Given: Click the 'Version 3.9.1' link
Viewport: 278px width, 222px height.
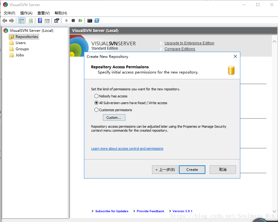Looking at the screenshot, I should click(182, 211).
